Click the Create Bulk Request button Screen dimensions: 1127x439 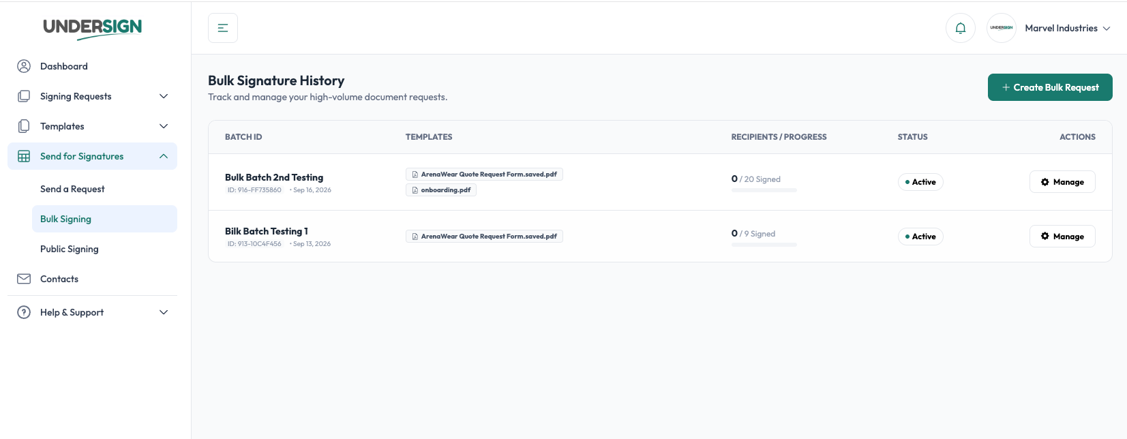click(x=1050, y=87)
